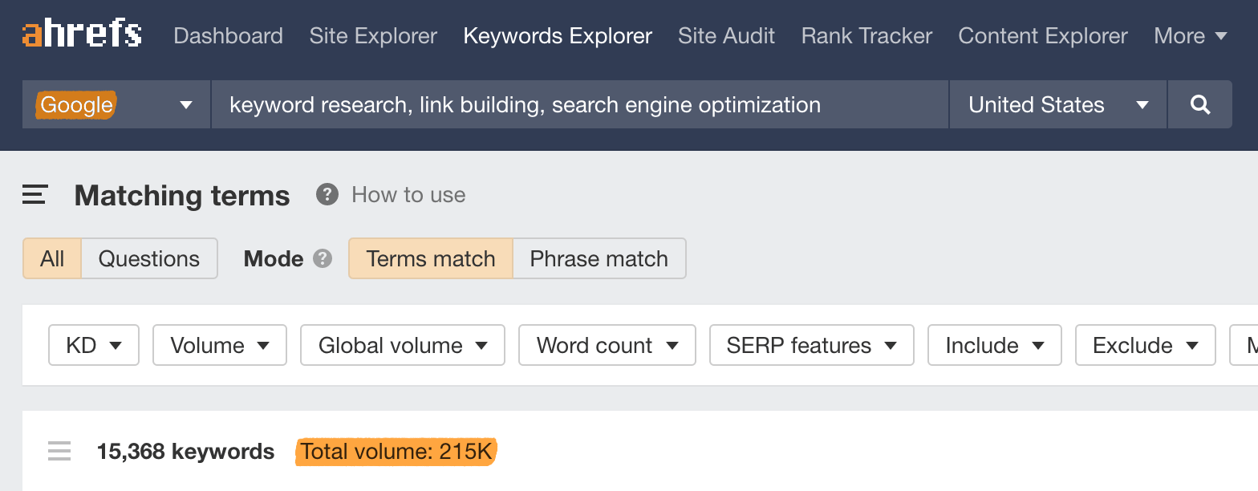The width and height of the screenshot is (1258, 491).
Task: Expand the KD filter dropdown
Action: pyautogui.click(x=94, y=345)
